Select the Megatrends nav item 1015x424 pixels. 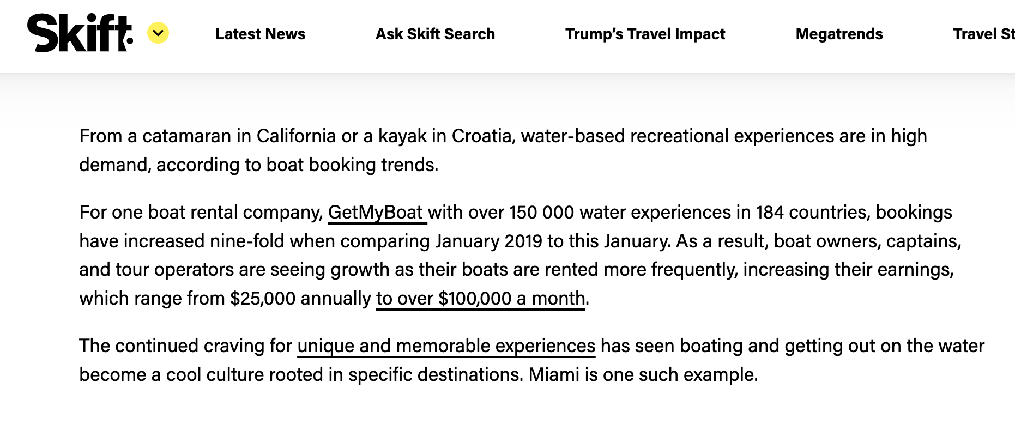839,34
